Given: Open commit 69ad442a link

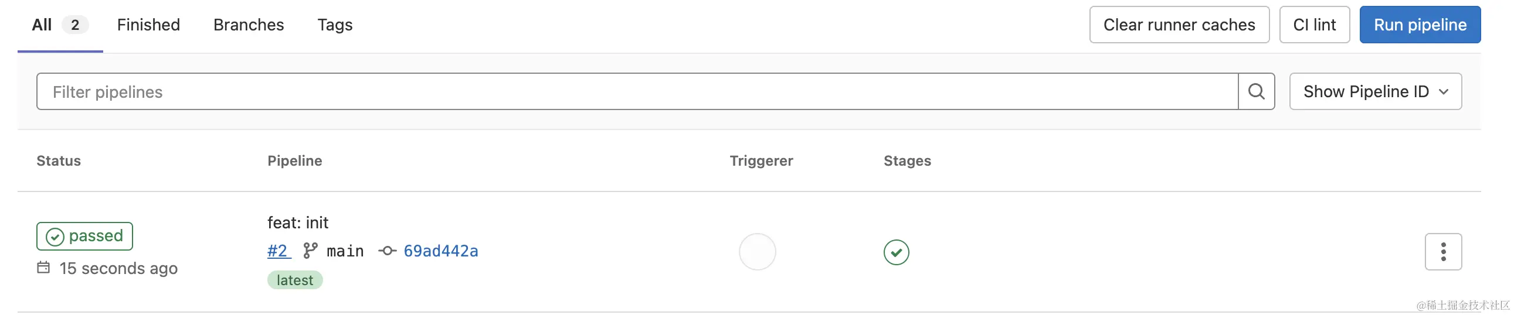Looking at the screenshot, I should pos(441,251).
